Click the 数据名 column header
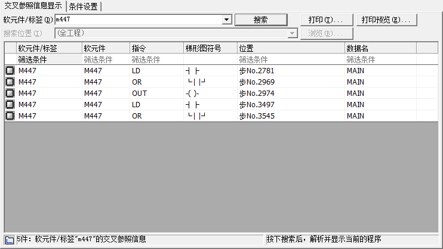 (380, 48)
